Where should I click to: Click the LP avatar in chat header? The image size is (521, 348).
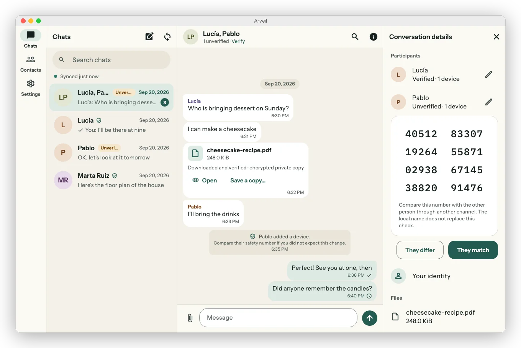pos(191,37)
